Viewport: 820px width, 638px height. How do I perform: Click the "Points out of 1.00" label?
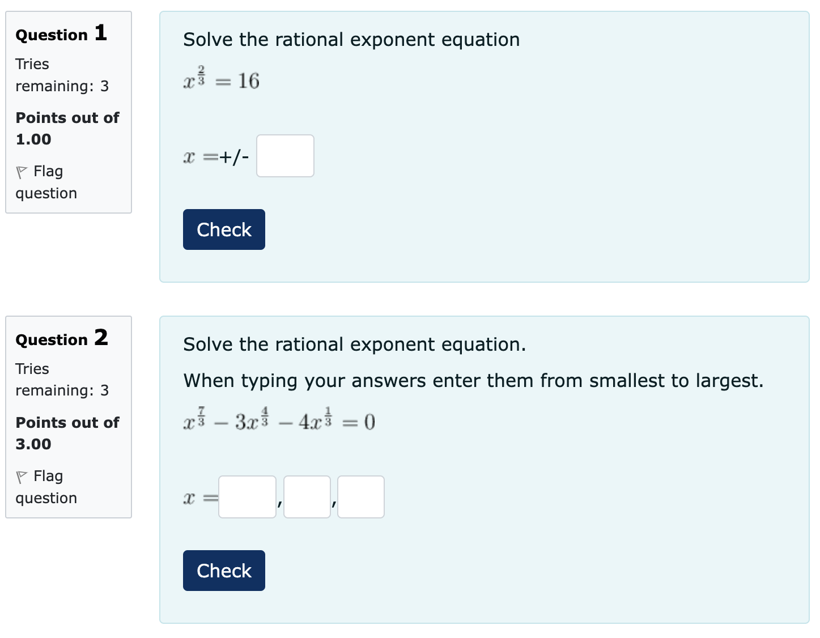[67, 128]
